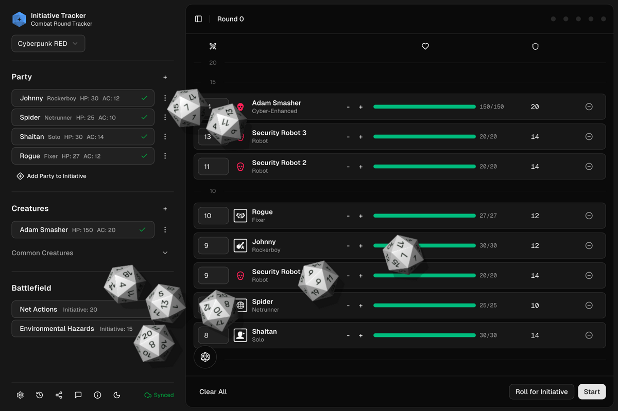Remove Shaitan from initiative
The height and width of the screenshot is (411, 618).
[x=589, y=335]
